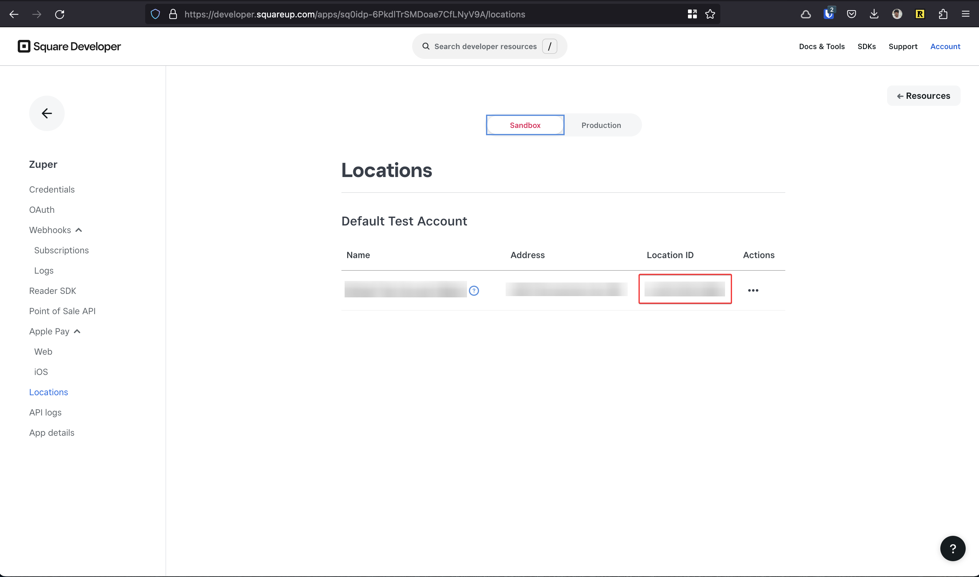Go to Credentials page
The image size is (979, 577).
(x=52, y=189)
